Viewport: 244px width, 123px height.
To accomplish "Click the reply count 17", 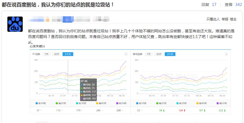I will [214, 5].
